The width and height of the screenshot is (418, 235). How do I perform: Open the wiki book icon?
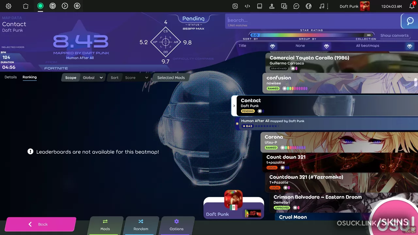point(260,6)
